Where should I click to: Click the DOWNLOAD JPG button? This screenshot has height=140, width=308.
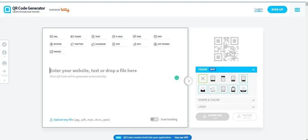(x=212, y=116)
